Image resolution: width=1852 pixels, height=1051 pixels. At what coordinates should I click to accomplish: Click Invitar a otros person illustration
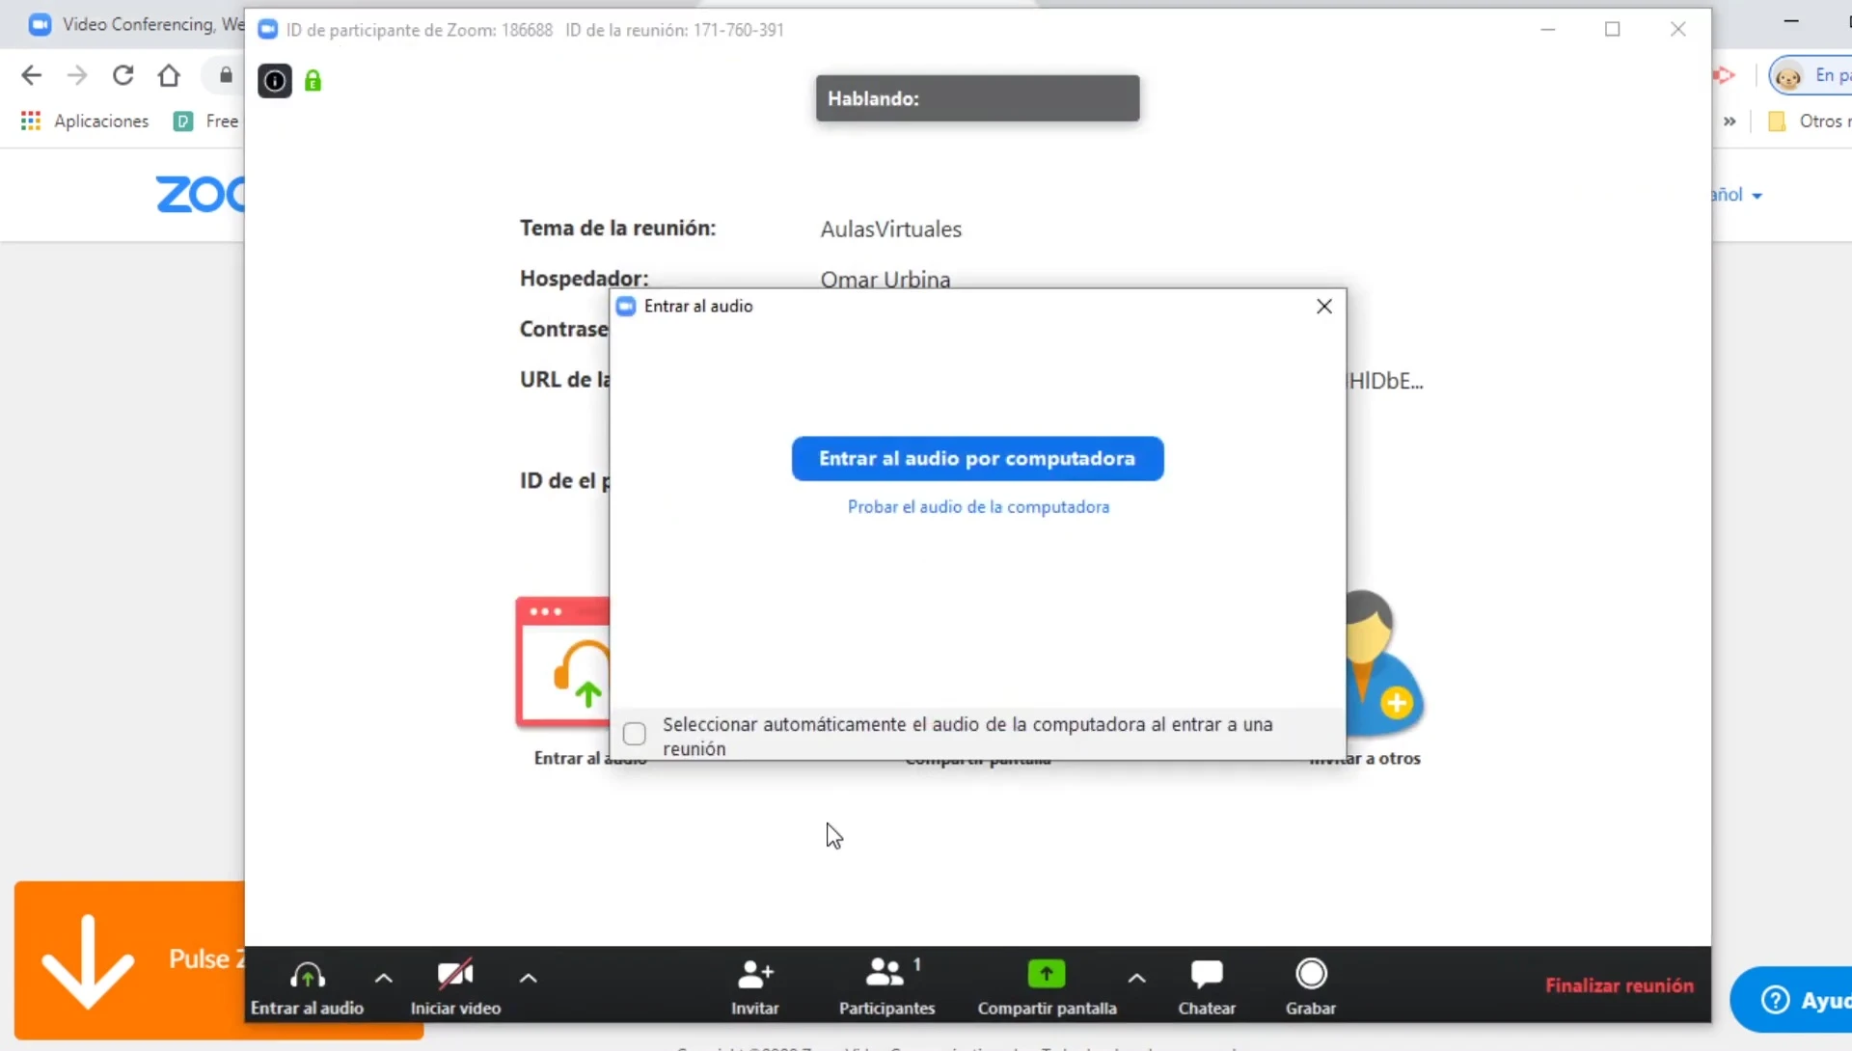(1385, 665)
